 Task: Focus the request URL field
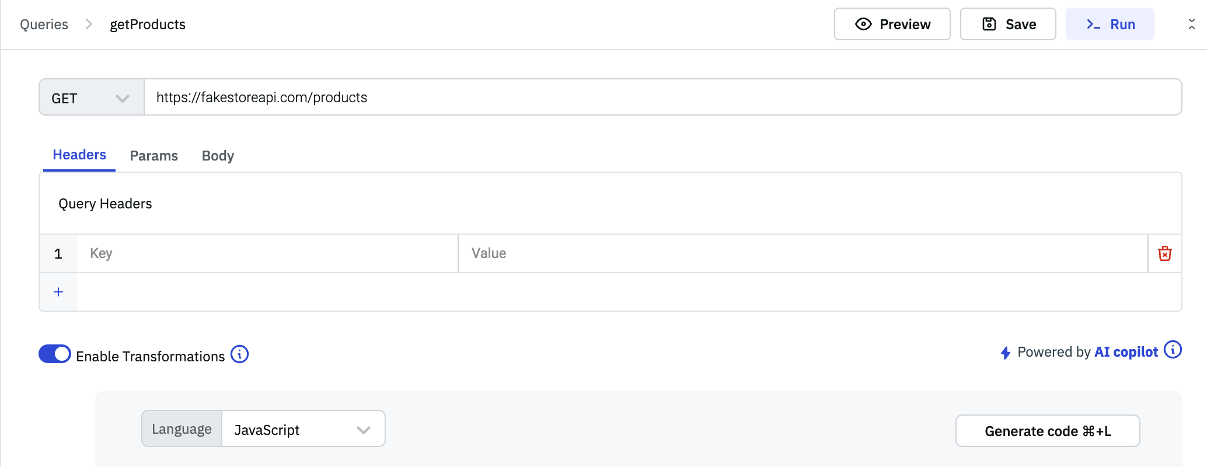(x=662, y=97)
